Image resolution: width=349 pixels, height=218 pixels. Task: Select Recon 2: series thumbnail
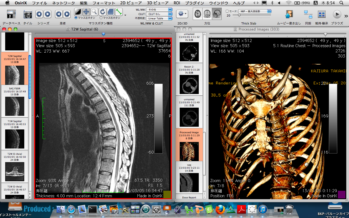click(189, 79)
